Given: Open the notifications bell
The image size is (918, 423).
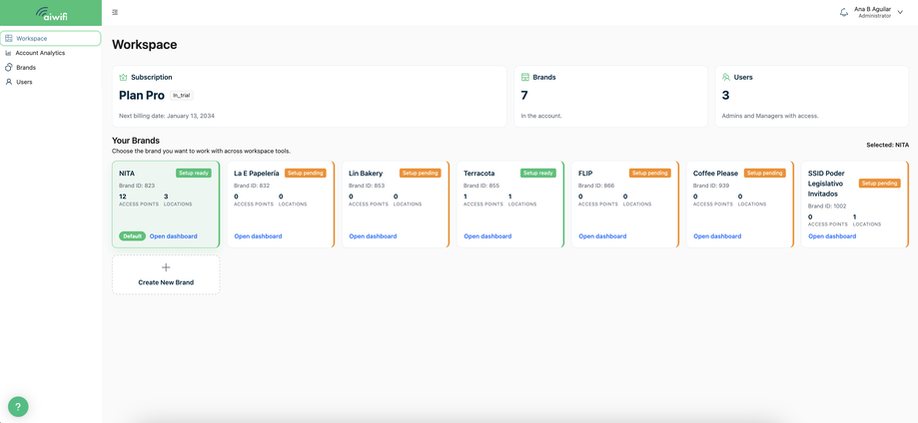Looking at the screenshot, I should [x=844, y=12].
